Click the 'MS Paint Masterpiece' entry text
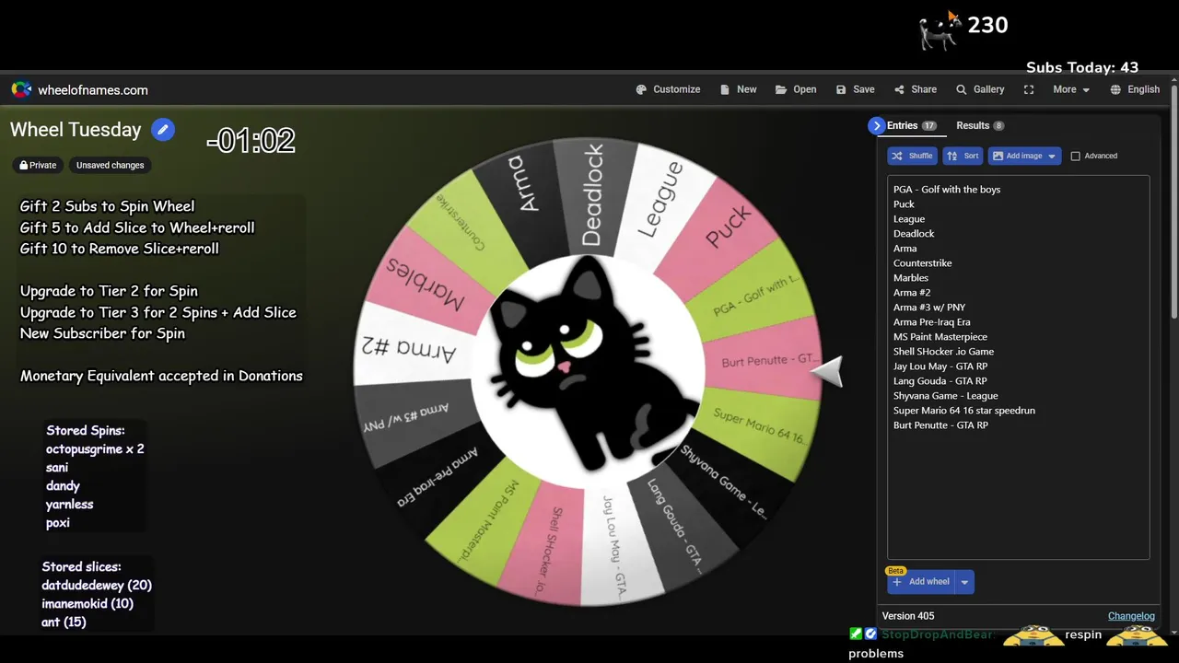 click(940, 337)
